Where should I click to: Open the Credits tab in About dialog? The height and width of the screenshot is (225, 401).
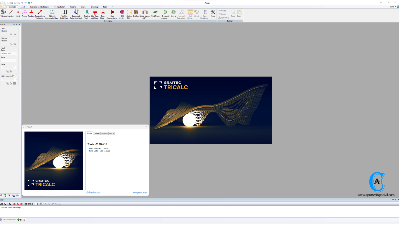(97, 134)
